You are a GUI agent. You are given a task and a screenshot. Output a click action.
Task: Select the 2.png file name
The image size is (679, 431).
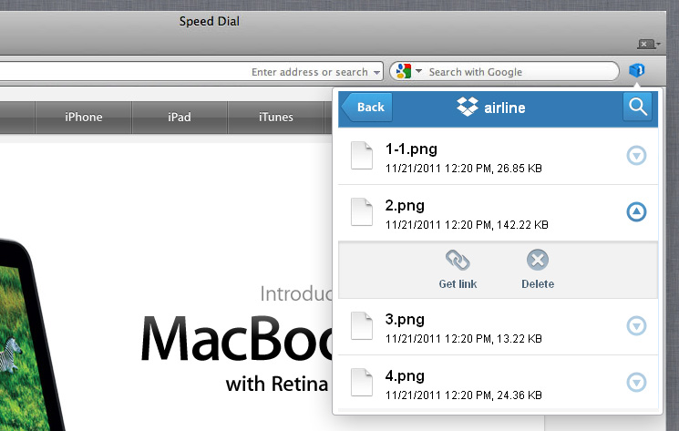405,206
